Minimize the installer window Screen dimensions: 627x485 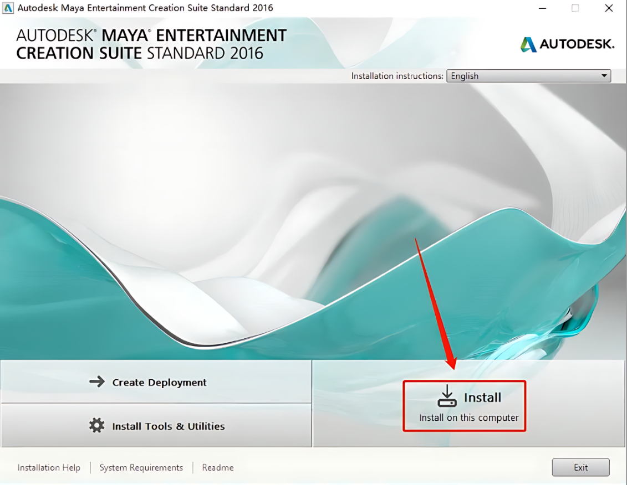[x=542, y=8]
